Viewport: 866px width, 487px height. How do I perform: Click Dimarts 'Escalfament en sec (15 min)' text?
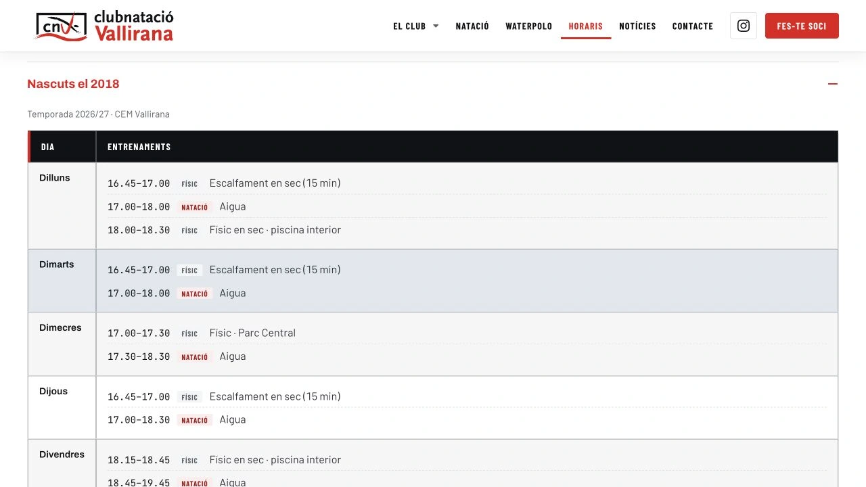tap(275, 270)
